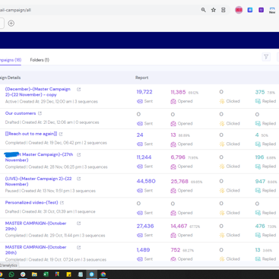Click the 947 replied count

(260, 182)
